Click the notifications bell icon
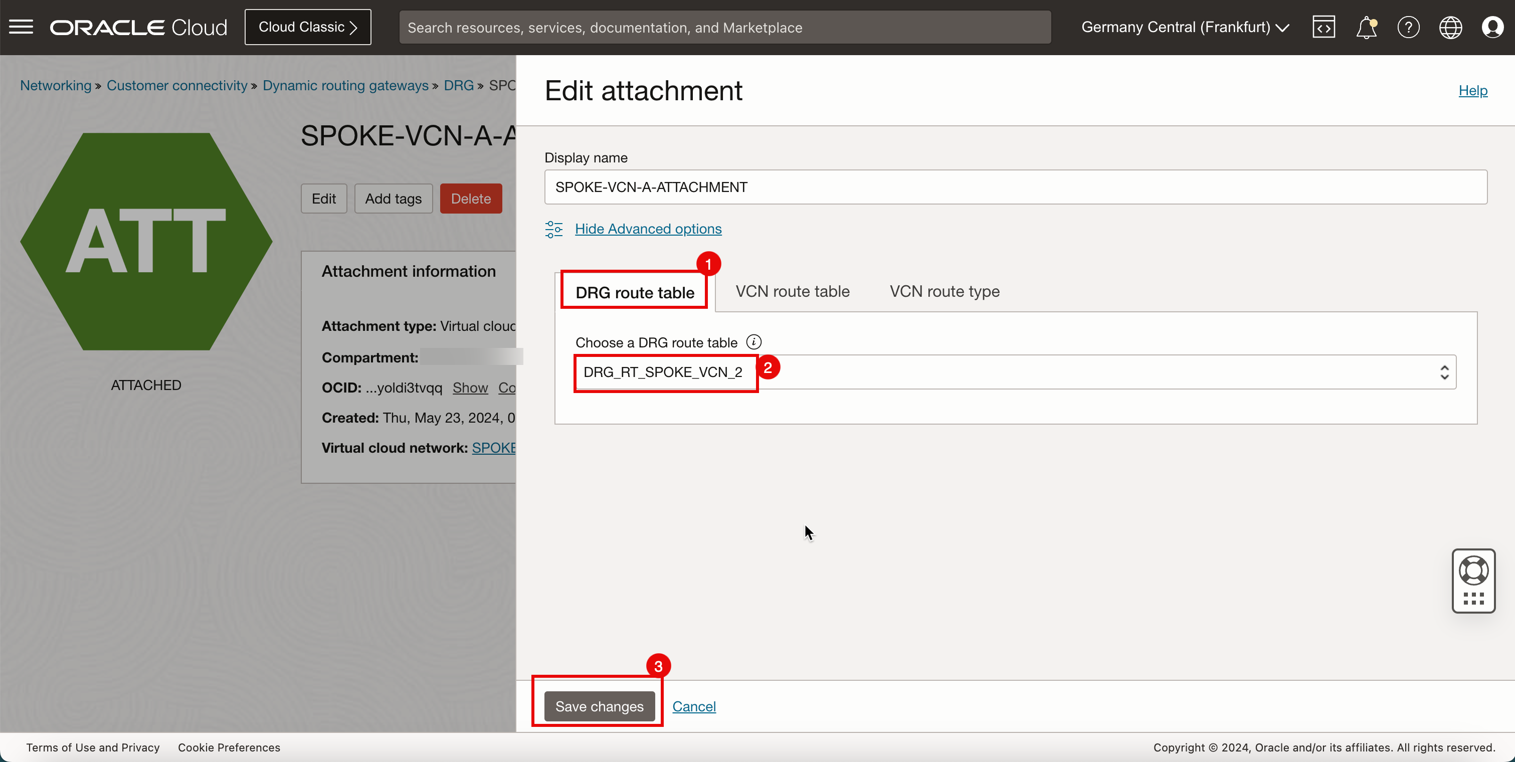The image size is (1515, 762). [x=1366, y=26]
